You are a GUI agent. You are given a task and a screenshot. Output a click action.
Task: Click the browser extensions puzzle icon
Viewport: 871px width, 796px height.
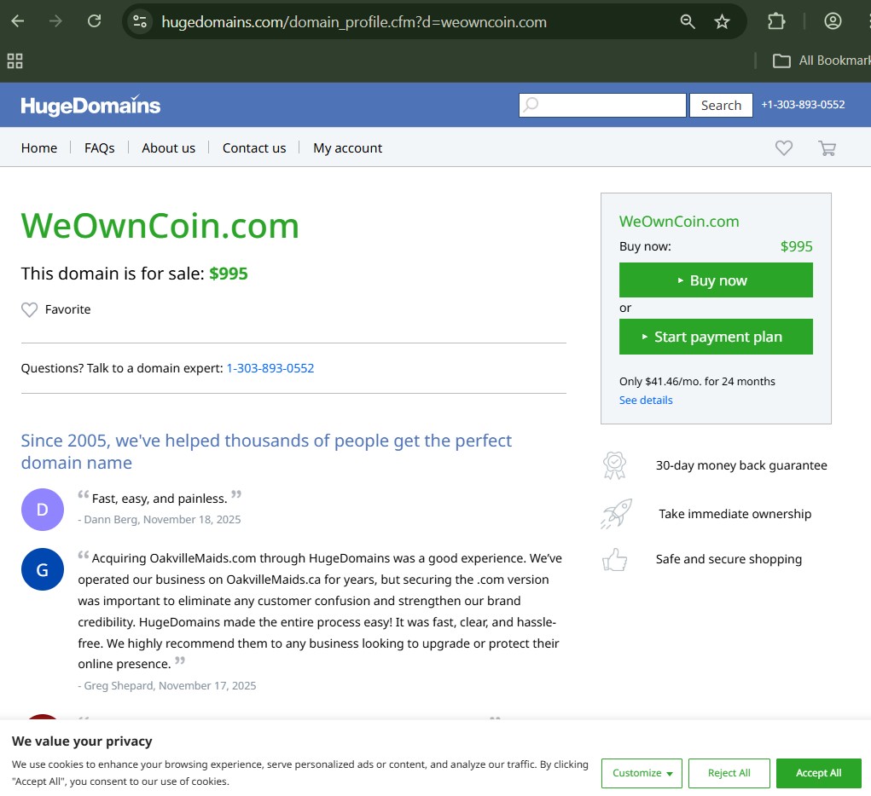click(775, 20)
